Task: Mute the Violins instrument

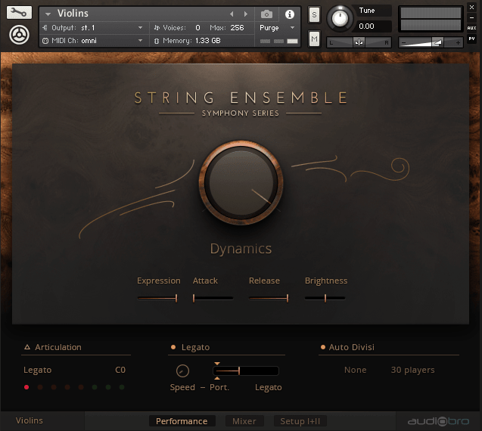Action: coord(314,39)
